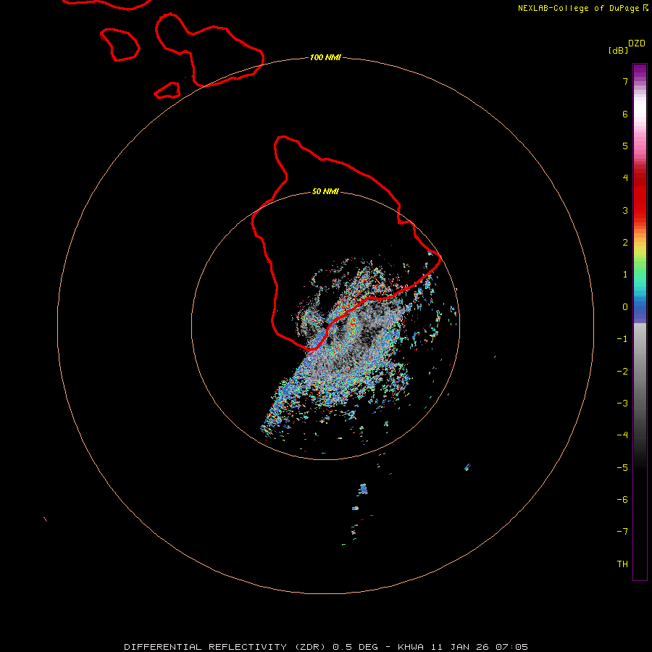Click the 50 NMI range ring label
Image resolution: width=652 pixels, height=652 pixels.
click(x=325, y=191)
